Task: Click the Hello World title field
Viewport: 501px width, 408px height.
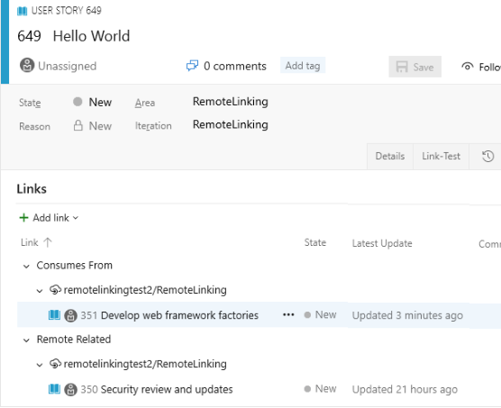Action: [x=91, y=36]
